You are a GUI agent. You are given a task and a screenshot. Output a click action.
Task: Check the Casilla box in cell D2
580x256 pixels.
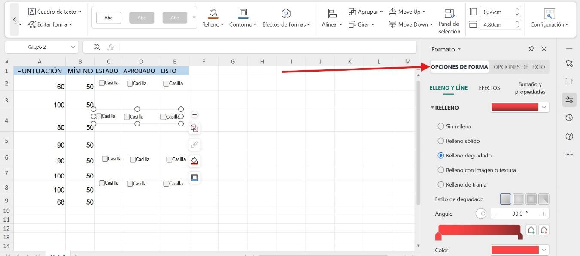pyautogui.click(x=130, y=84)
